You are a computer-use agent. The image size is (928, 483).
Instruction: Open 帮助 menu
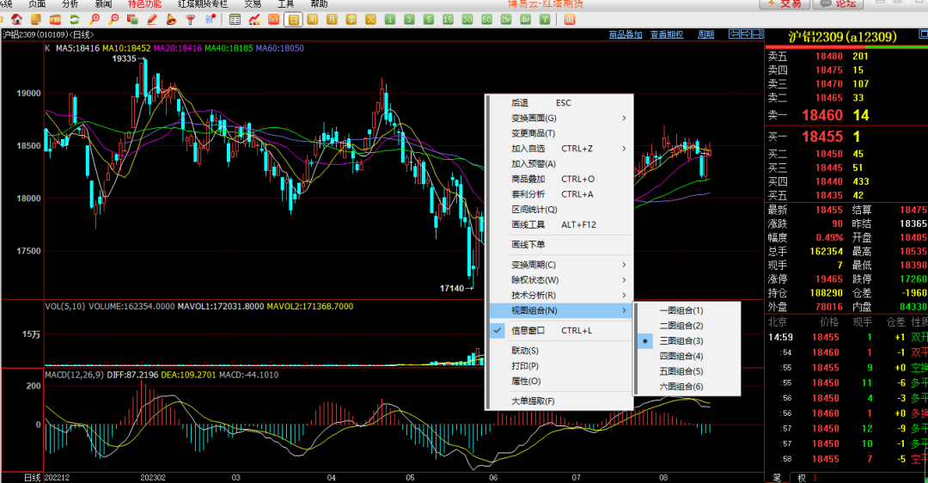319,4
